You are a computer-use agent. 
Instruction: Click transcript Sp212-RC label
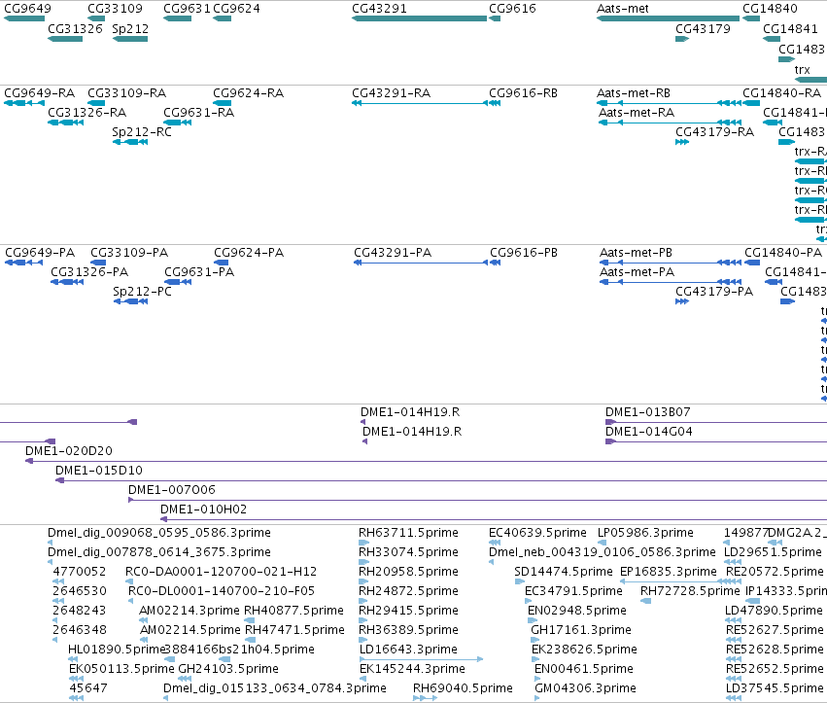142,132
